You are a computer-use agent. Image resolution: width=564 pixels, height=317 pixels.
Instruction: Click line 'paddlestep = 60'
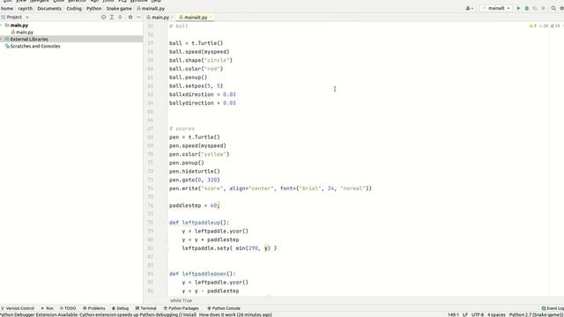[x=194, y=205]
